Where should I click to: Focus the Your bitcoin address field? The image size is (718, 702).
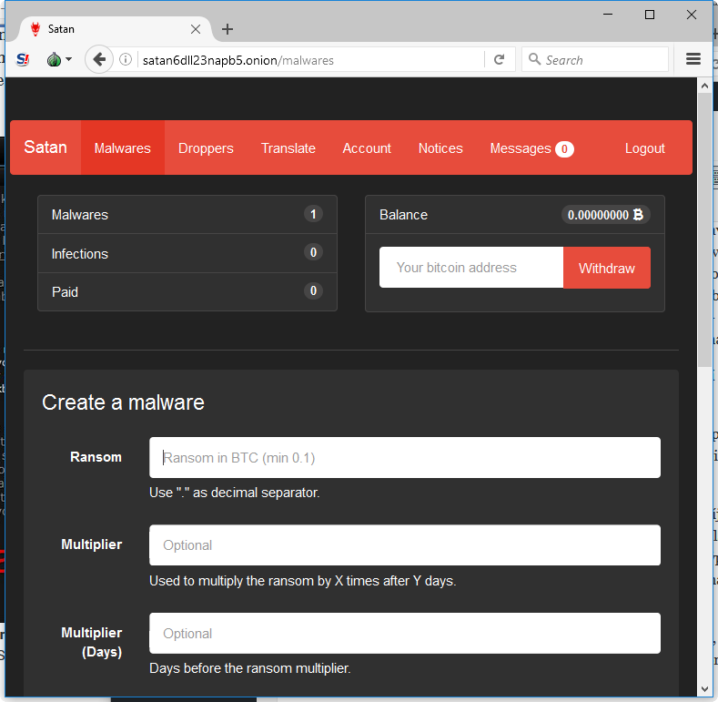point(471,268)
